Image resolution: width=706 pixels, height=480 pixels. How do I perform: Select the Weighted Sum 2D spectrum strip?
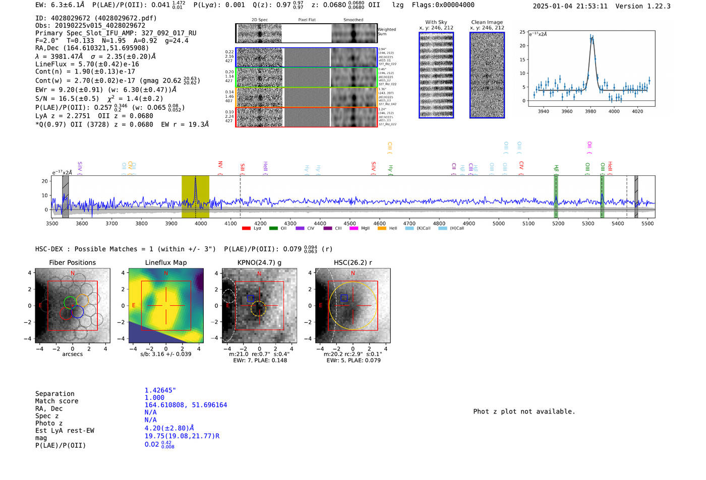[x=306, y=33]
